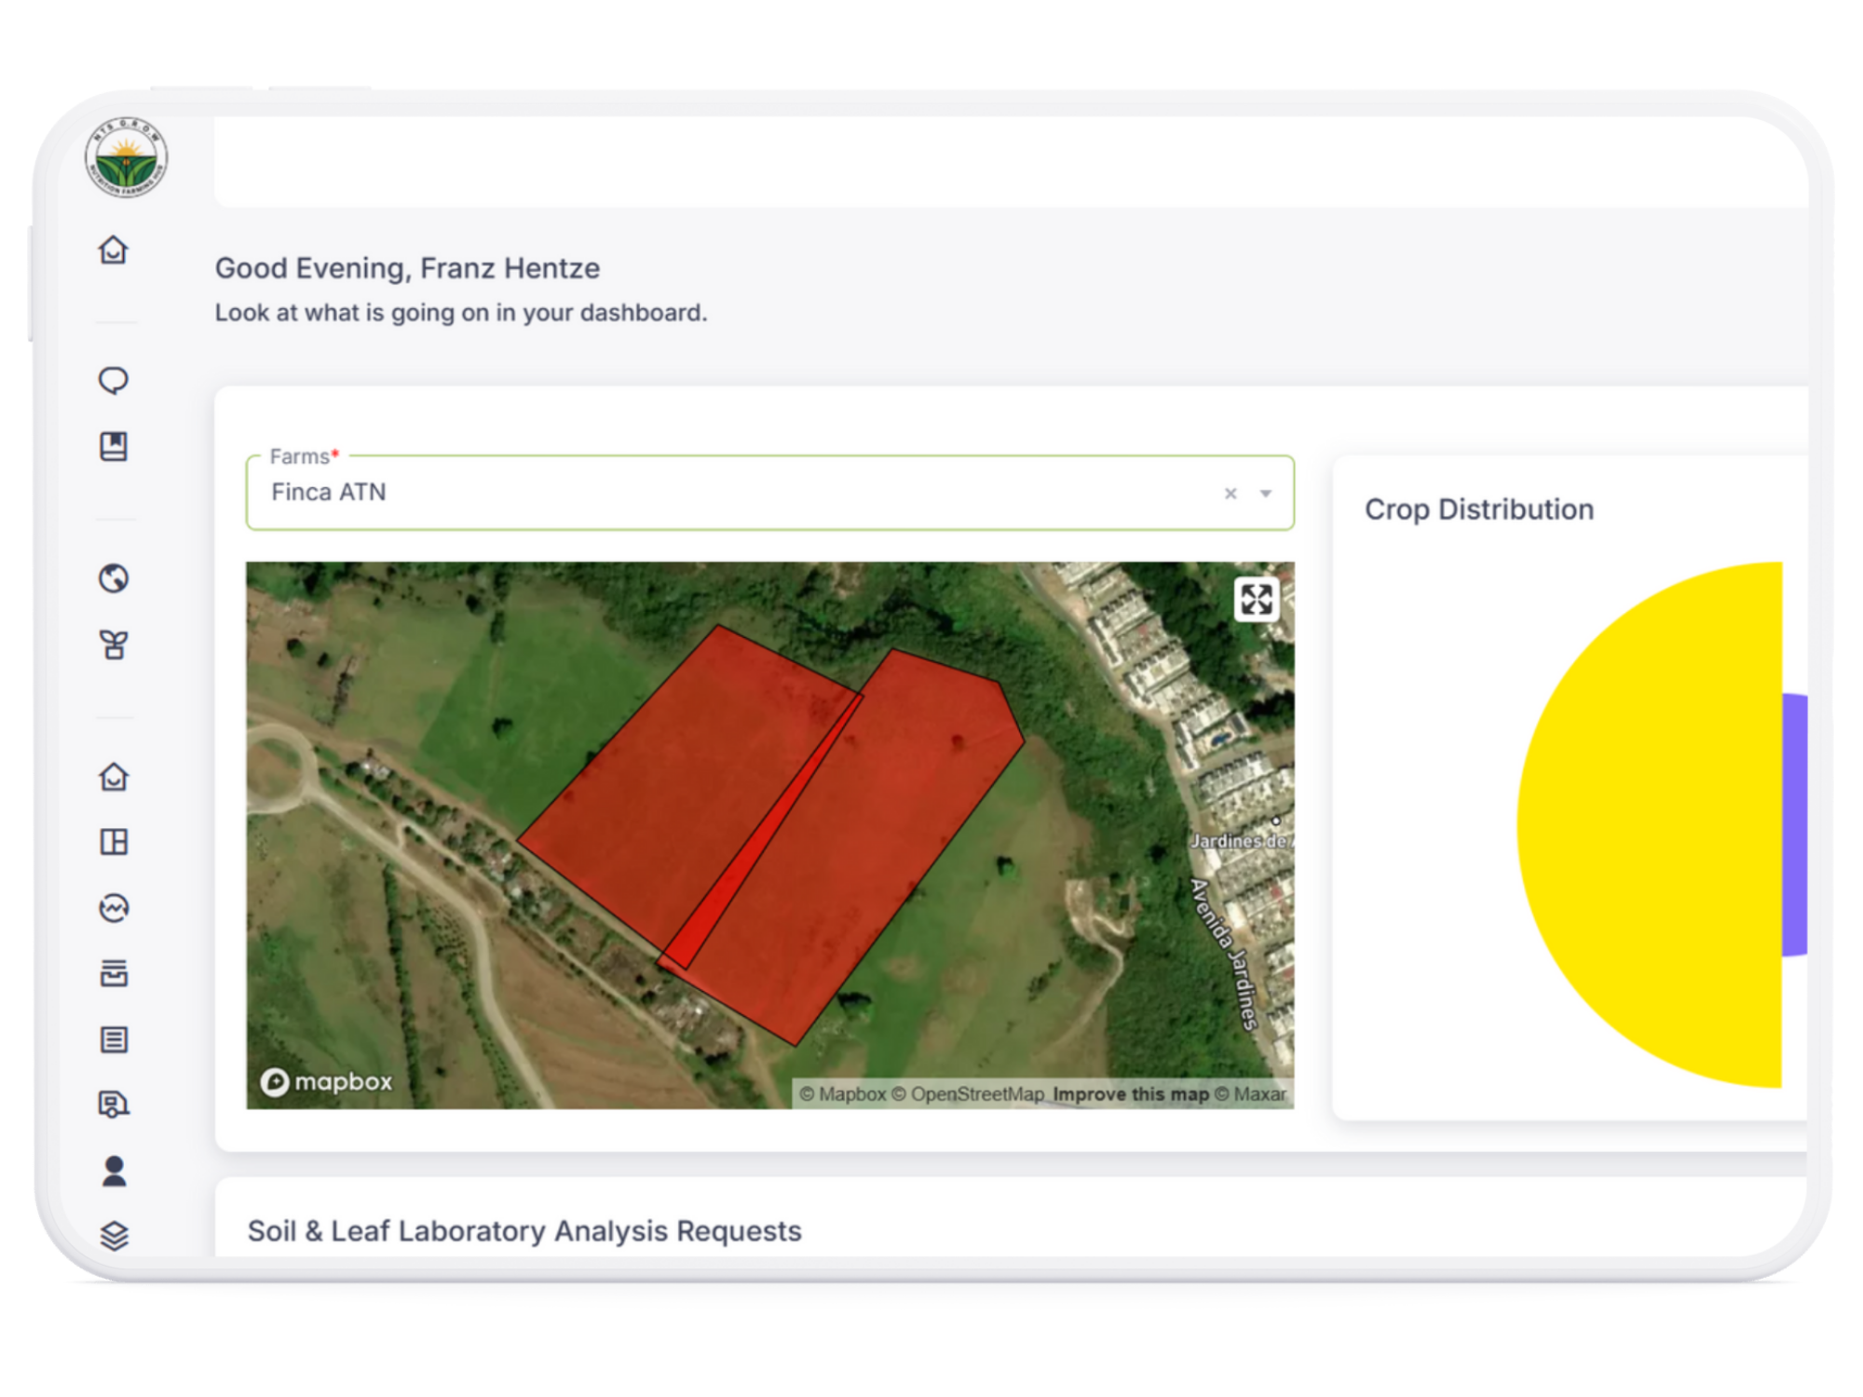
Task: Click the Finca ATN input field
Action: [652, 493]
